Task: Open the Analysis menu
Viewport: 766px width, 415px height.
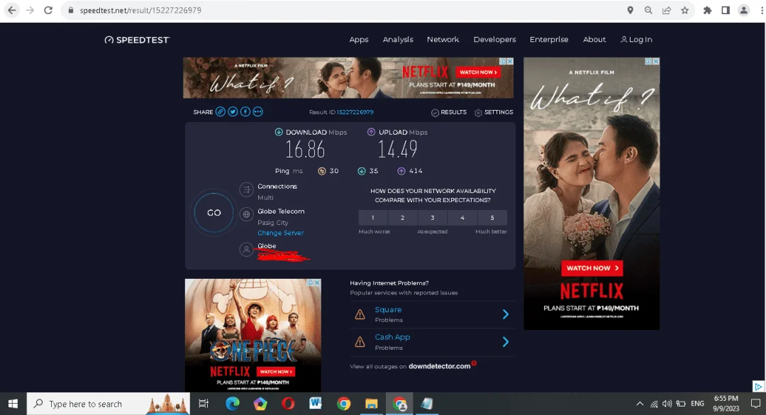Action: coord(398,40)
